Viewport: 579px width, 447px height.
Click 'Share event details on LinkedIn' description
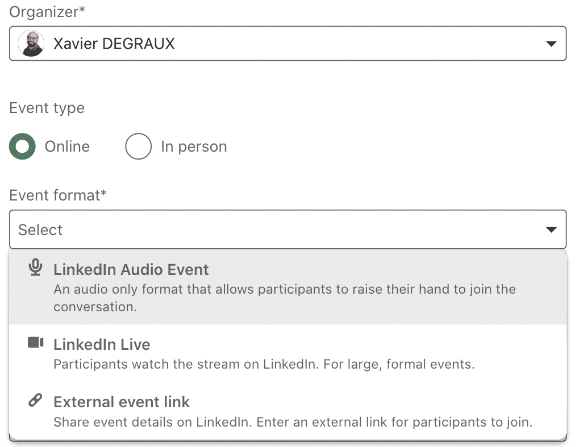(x=293, y=423)
